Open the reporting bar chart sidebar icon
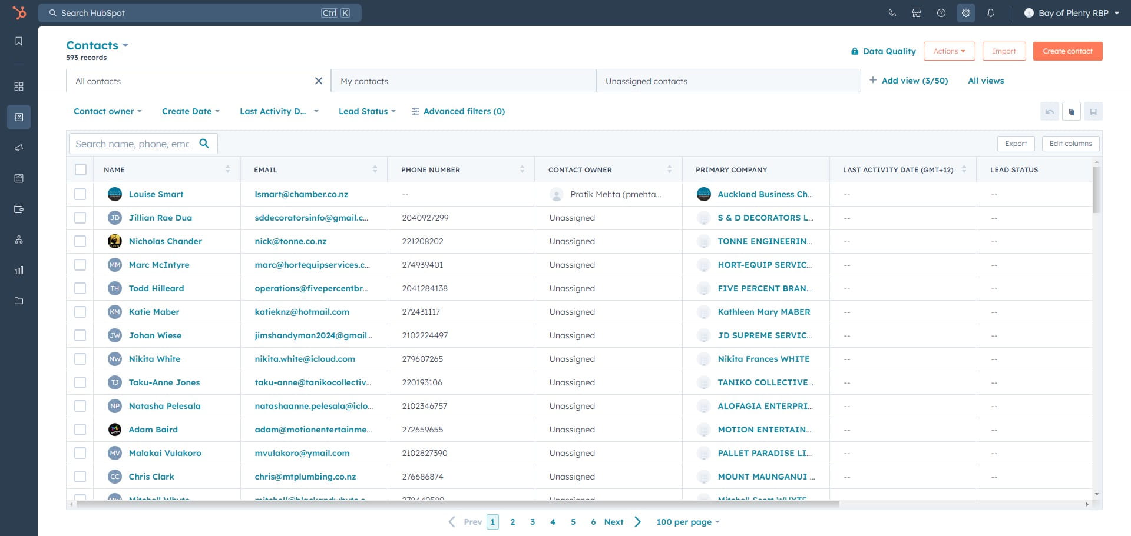Screen dimensions: 1131x536 pyautogui.click(x=19, y=270)
